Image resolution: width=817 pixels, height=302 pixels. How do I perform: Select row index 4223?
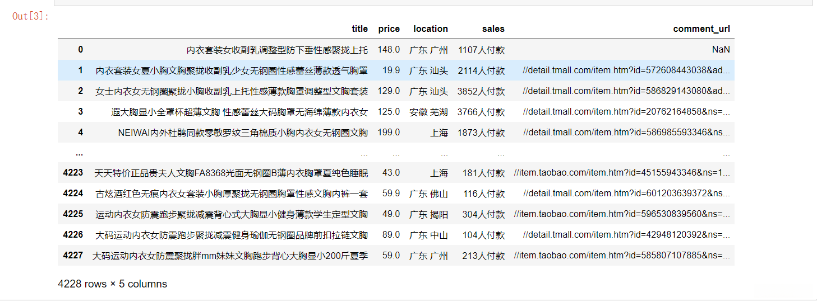[73, 173]
